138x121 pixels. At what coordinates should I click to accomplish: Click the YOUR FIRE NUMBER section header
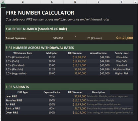coord(69,29)
